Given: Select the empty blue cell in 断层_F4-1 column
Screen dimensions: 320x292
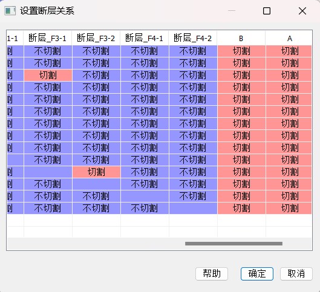Looking at the screenshot, I should click(x=145, y=196).
